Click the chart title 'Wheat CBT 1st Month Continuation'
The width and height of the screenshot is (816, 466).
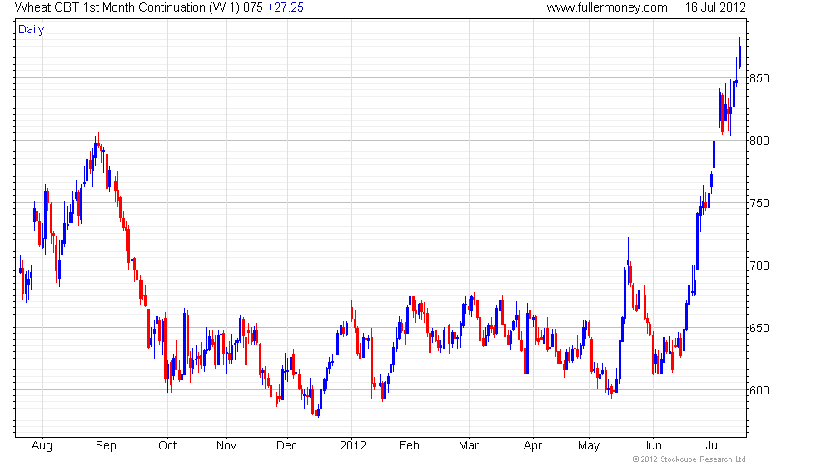coord(110,7)
